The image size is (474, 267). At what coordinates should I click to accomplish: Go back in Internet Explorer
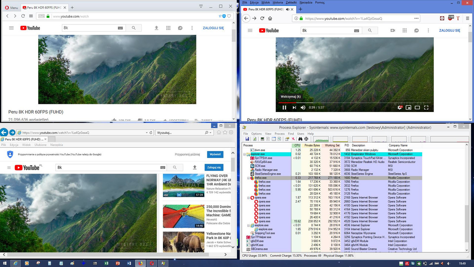coord(4,132)
